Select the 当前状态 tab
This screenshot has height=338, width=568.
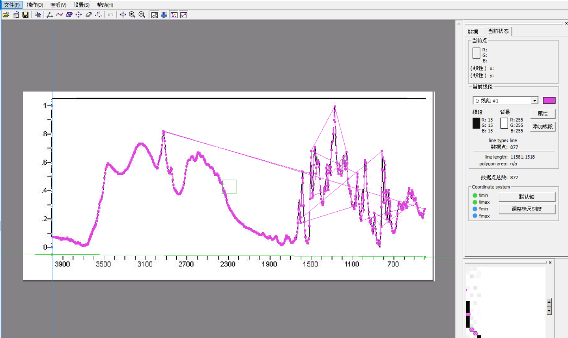498,31
